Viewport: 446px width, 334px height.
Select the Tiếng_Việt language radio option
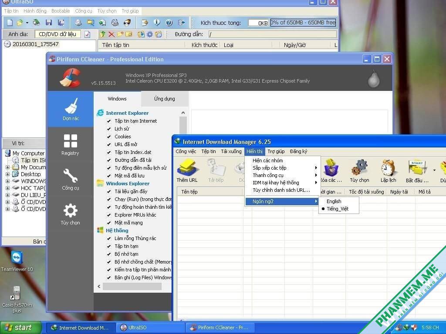coord(338,209)
